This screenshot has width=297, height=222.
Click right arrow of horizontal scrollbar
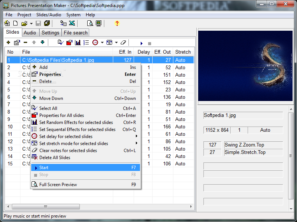pyautogui.click(x=191, y=206)
